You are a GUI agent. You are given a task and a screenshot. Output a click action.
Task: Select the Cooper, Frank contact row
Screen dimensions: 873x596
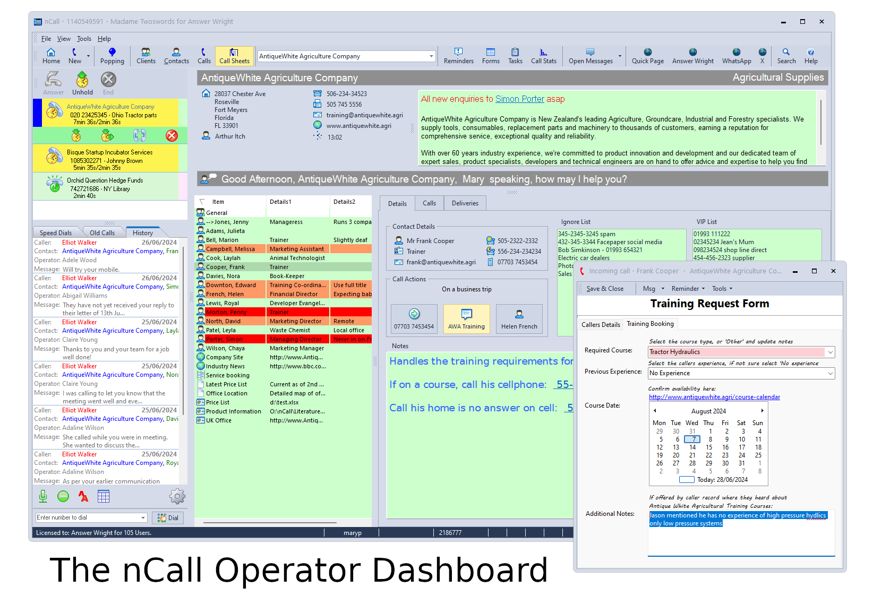(x=284, y=267)
